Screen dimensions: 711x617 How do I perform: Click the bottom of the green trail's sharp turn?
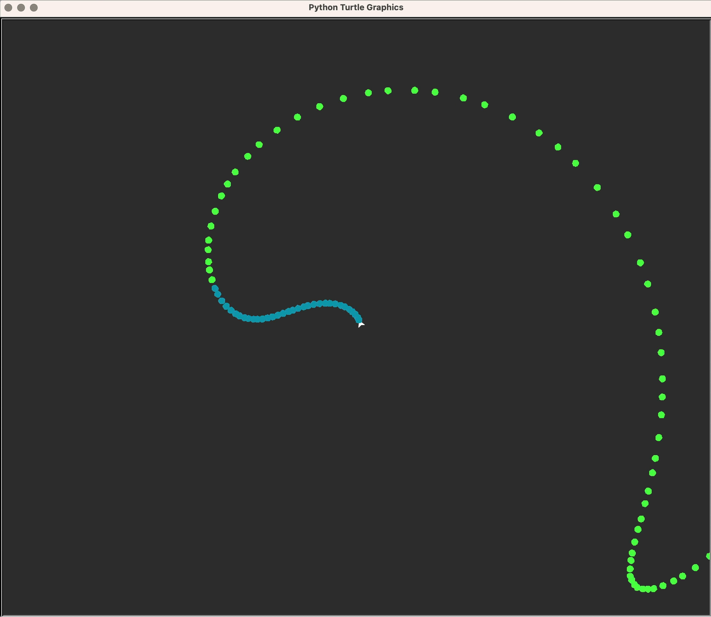click(647, 589)
